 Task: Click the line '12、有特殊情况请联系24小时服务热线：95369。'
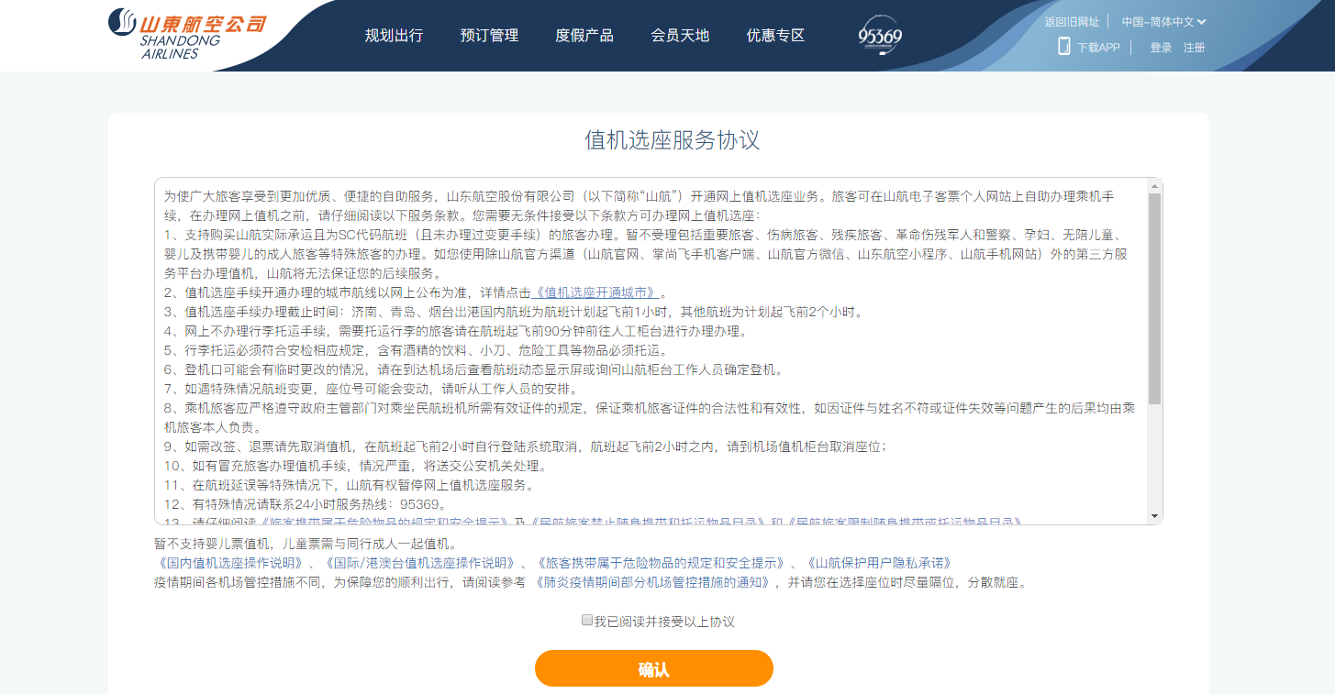coord(306,504)
